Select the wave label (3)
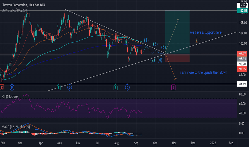The height and width of the screenshot is (147, 249). point(155,44)
